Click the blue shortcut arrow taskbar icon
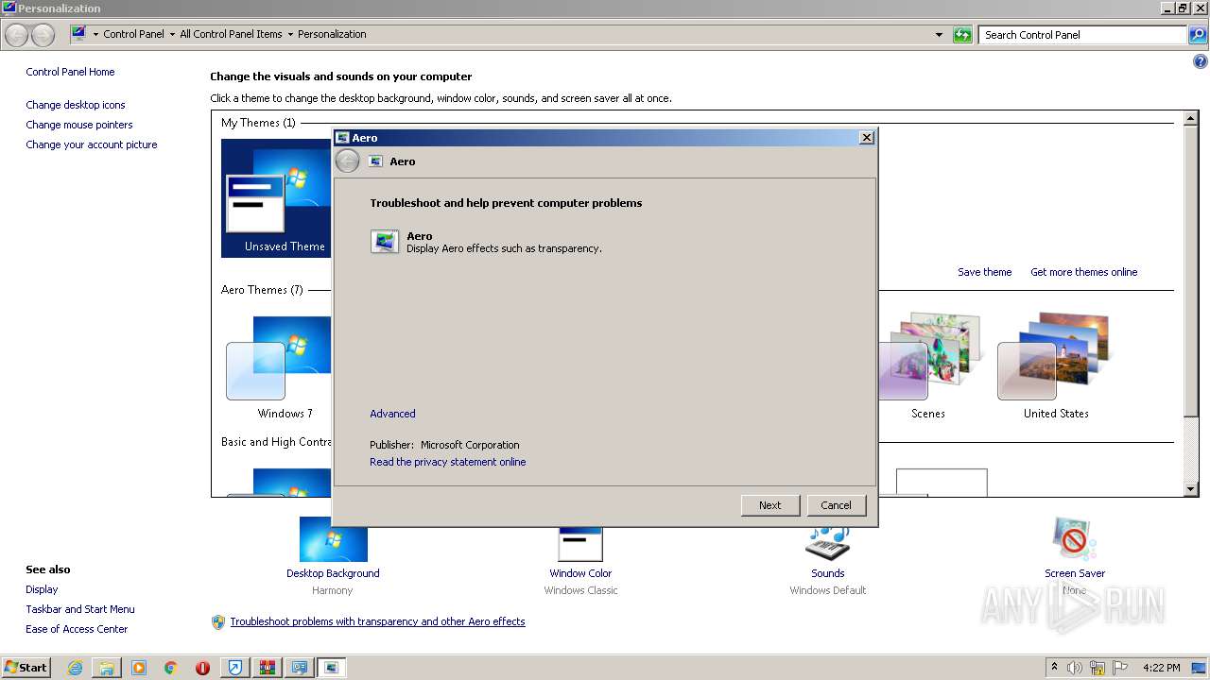1210x680 pixels. click(x=235, y=668)
